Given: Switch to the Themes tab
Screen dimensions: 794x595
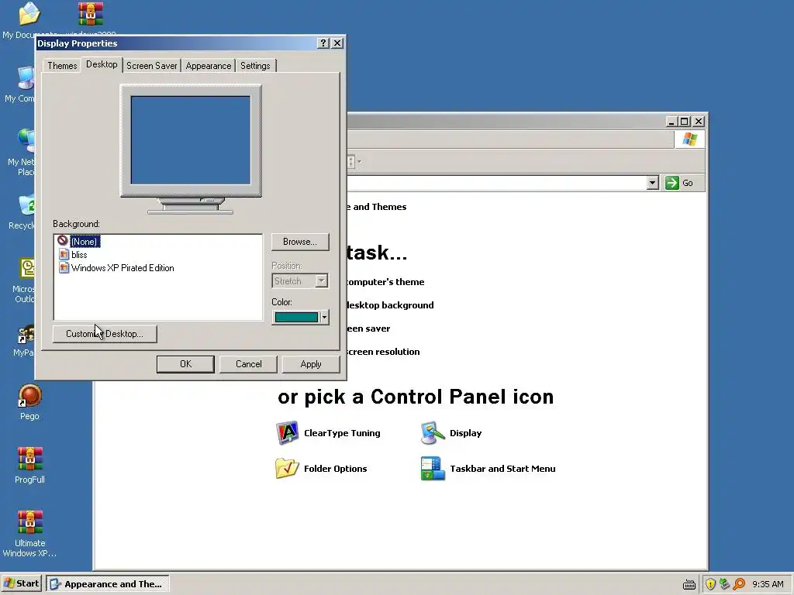Looking at the screenshot, I should 62,66.
